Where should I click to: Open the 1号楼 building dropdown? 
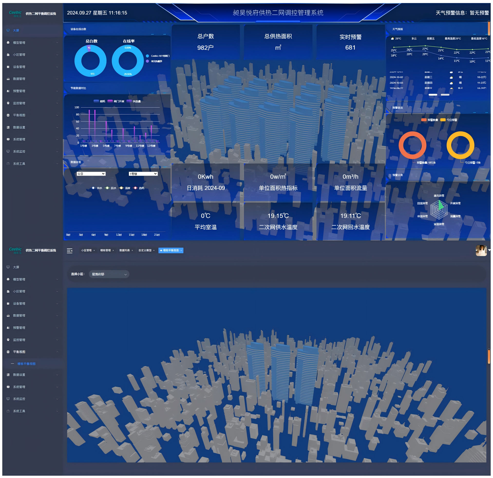coord(143,174)
